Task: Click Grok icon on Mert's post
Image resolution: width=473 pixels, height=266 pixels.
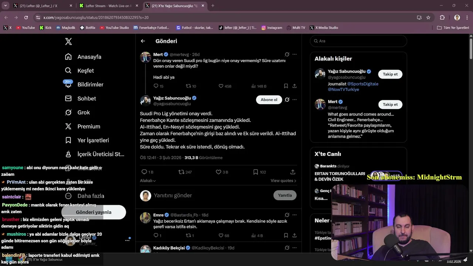Action: (287, 54)
